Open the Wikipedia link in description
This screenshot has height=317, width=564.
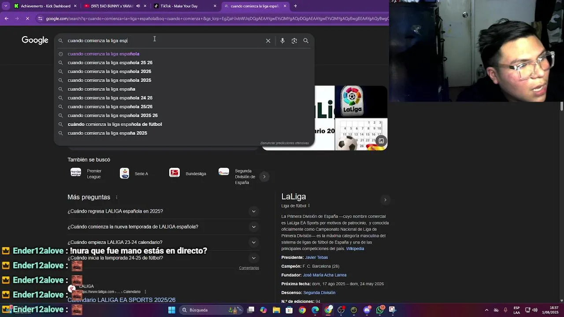pos(355,249)
